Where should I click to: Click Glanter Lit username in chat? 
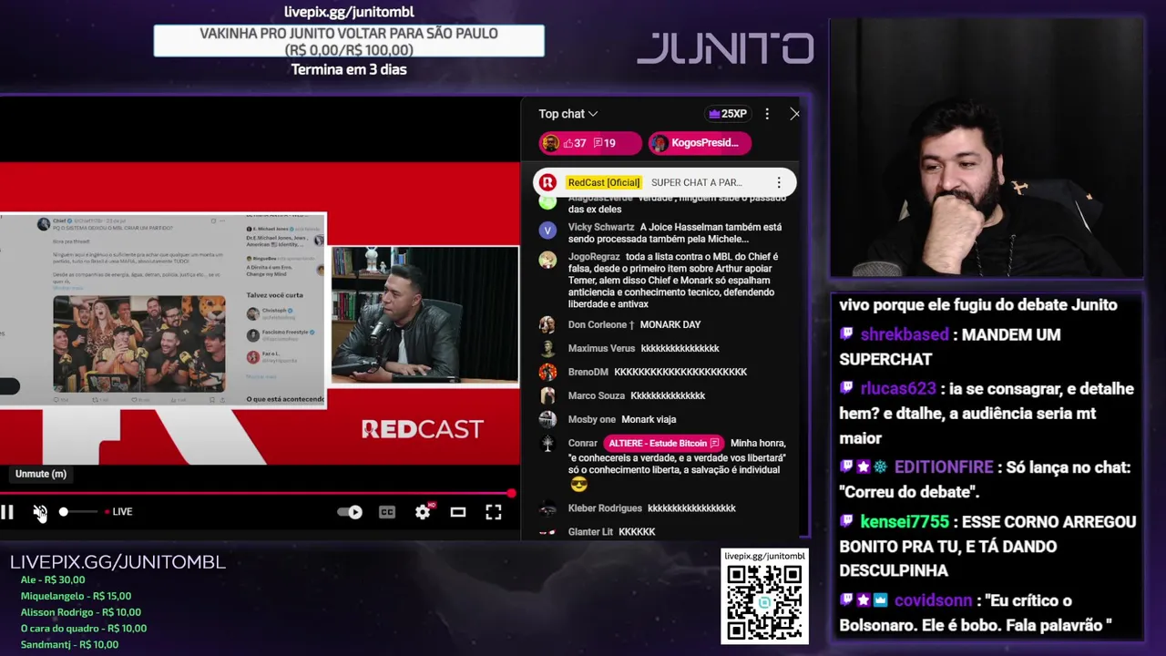(x=590, y=532)
